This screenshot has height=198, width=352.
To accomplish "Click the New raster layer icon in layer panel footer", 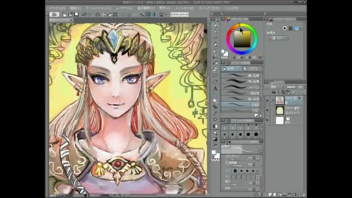I will coord(270,195).
